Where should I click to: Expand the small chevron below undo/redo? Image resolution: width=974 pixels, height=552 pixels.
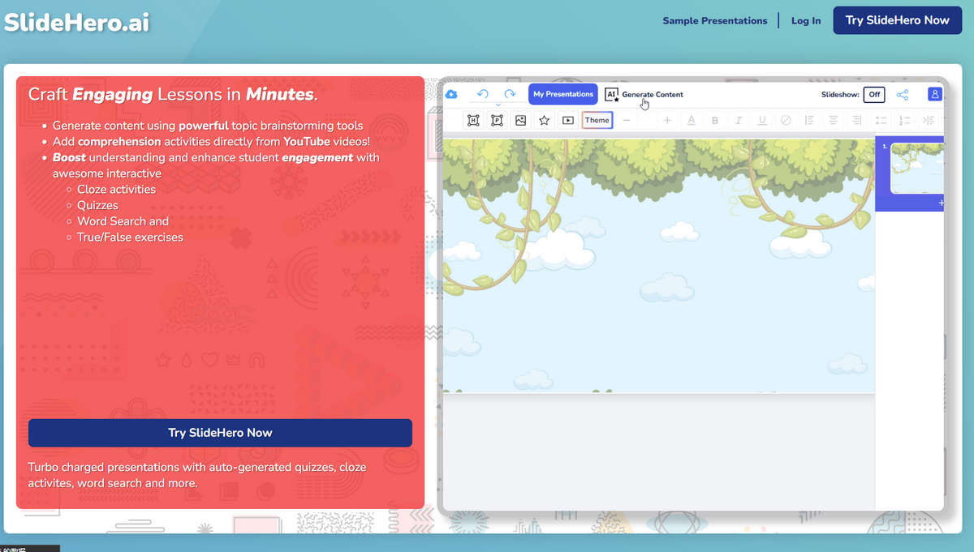tap(498, 105)
